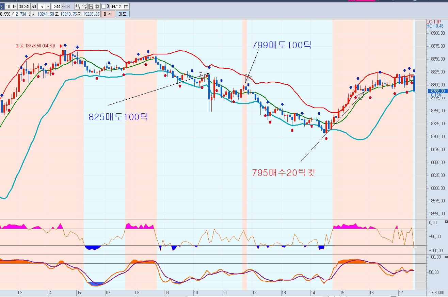
Task: Open the dropdown arrow beside the 5 period field
Action: (48, 6)
